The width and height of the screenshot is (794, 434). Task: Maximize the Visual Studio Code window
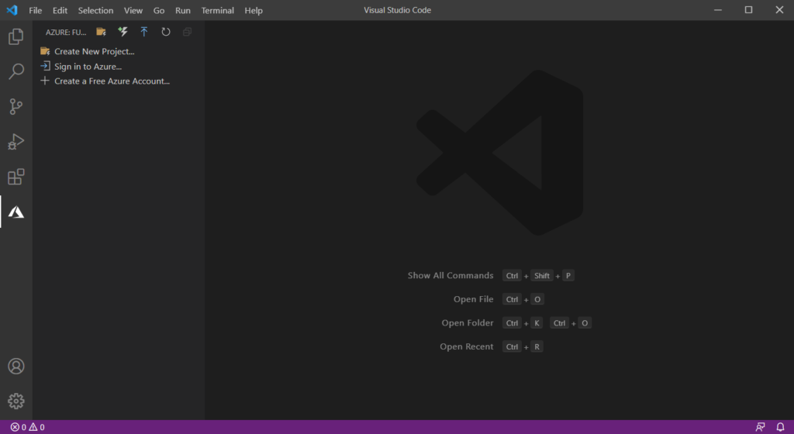(748, 10)
